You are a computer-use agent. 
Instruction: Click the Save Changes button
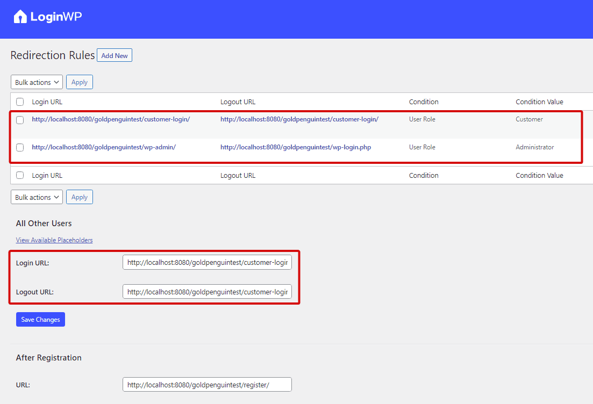coord(40,320)
